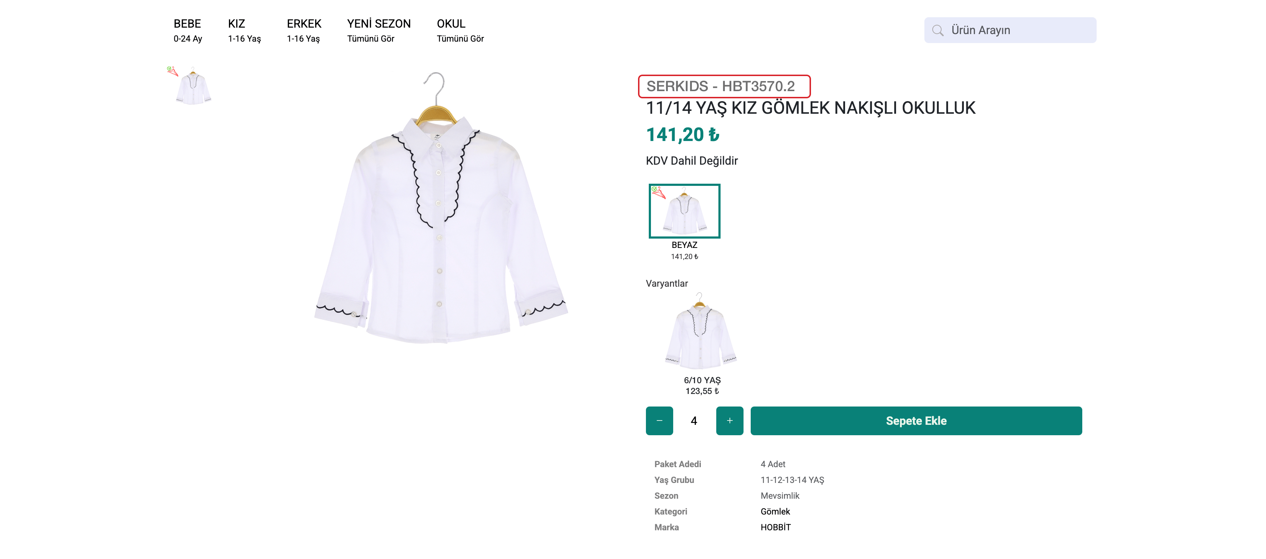This screenshot has height=559, width=1266.
Task: Open the YENİ SEZON menu
Action: (379, 30)
